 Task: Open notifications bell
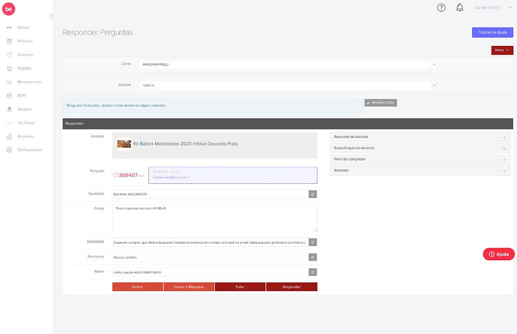pos(460,7)
